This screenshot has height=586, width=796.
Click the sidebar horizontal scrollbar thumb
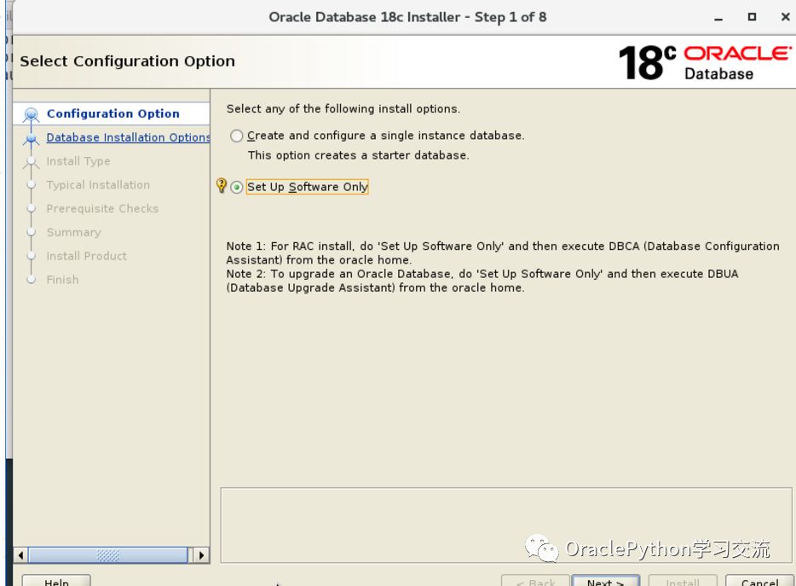click(x=107, y=555)
